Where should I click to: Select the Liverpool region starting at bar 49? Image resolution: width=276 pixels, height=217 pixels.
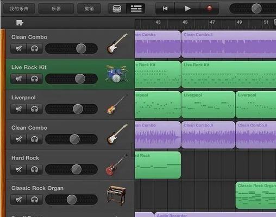(x=256, y=105)
